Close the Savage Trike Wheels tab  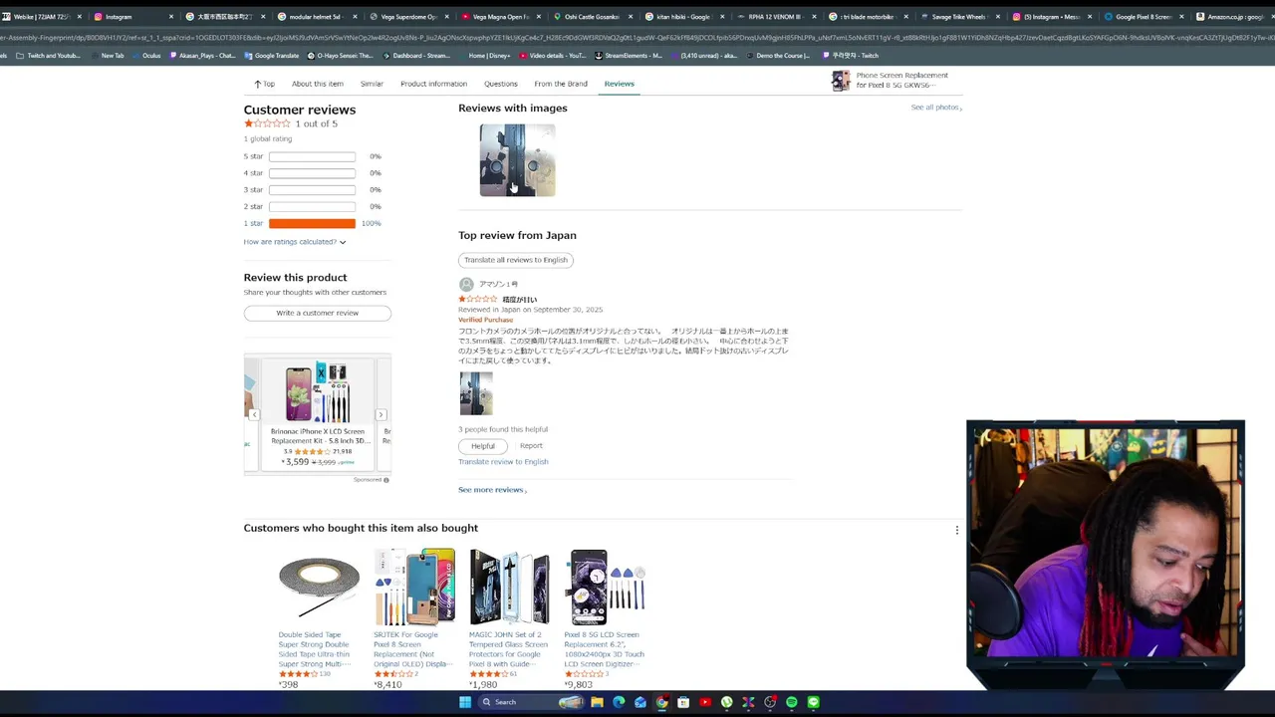(x=999, y=17)
